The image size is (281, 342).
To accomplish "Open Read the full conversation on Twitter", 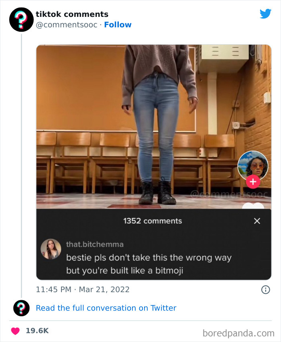I will [x=106, y=308].
